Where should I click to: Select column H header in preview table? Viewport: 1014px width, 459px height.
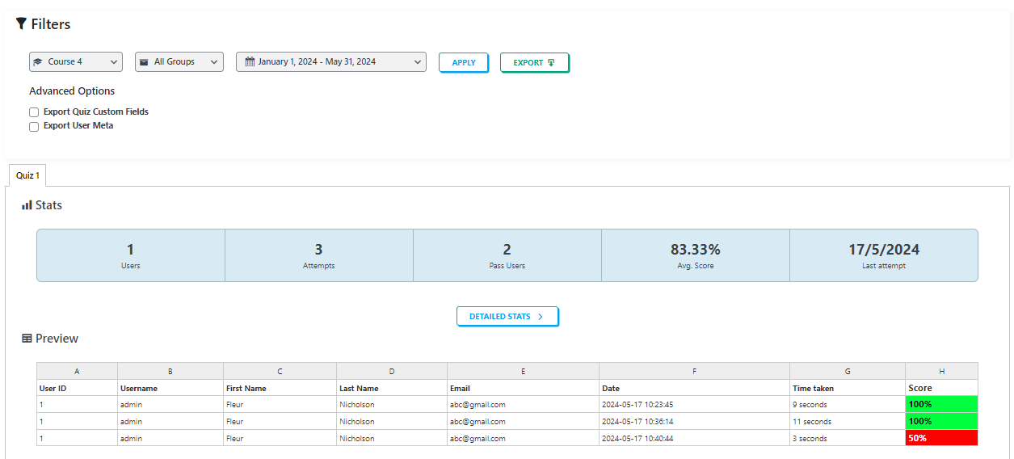(x=941, y=372)
